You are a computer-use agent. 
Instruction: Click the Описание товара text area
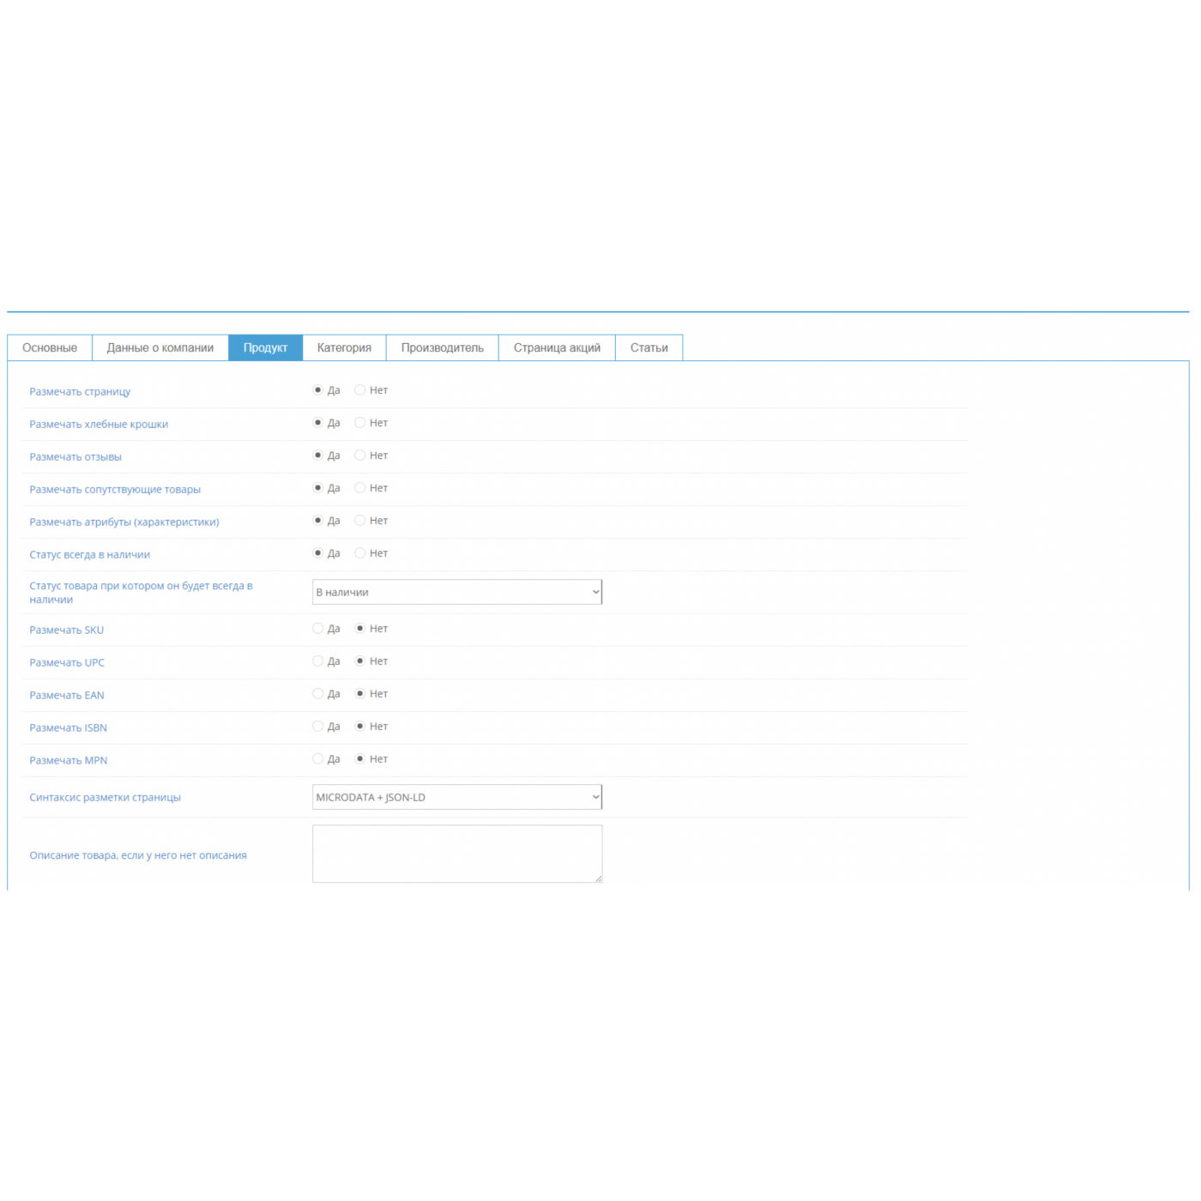pyautogui.click(x=457, y=854)
